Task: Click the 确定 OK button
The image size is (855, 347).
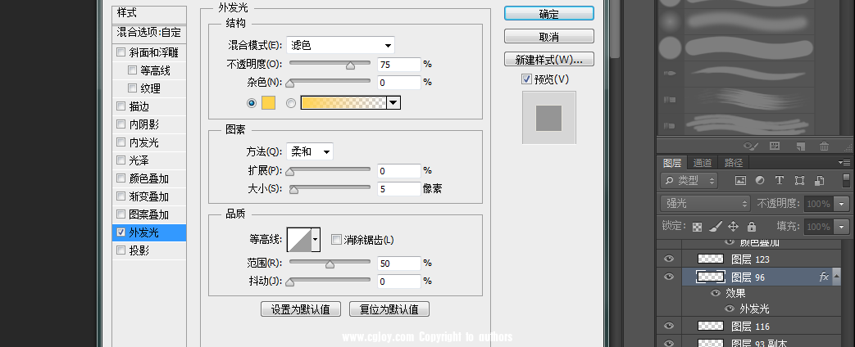Action: point(548,14)
